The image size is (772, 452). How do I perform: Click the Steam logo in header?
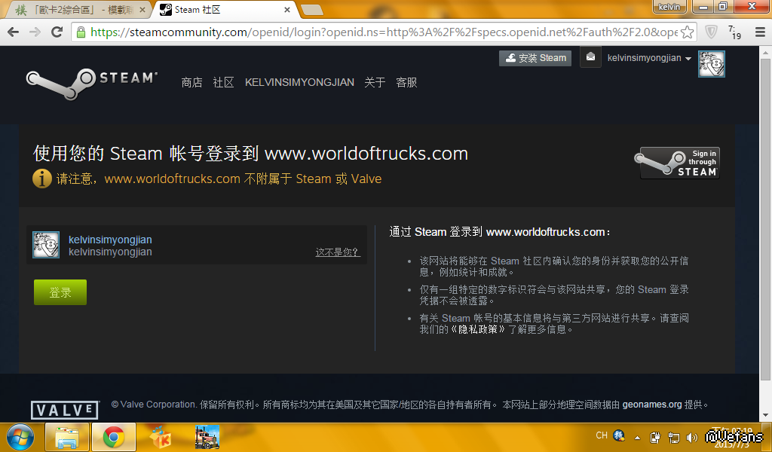91,80
